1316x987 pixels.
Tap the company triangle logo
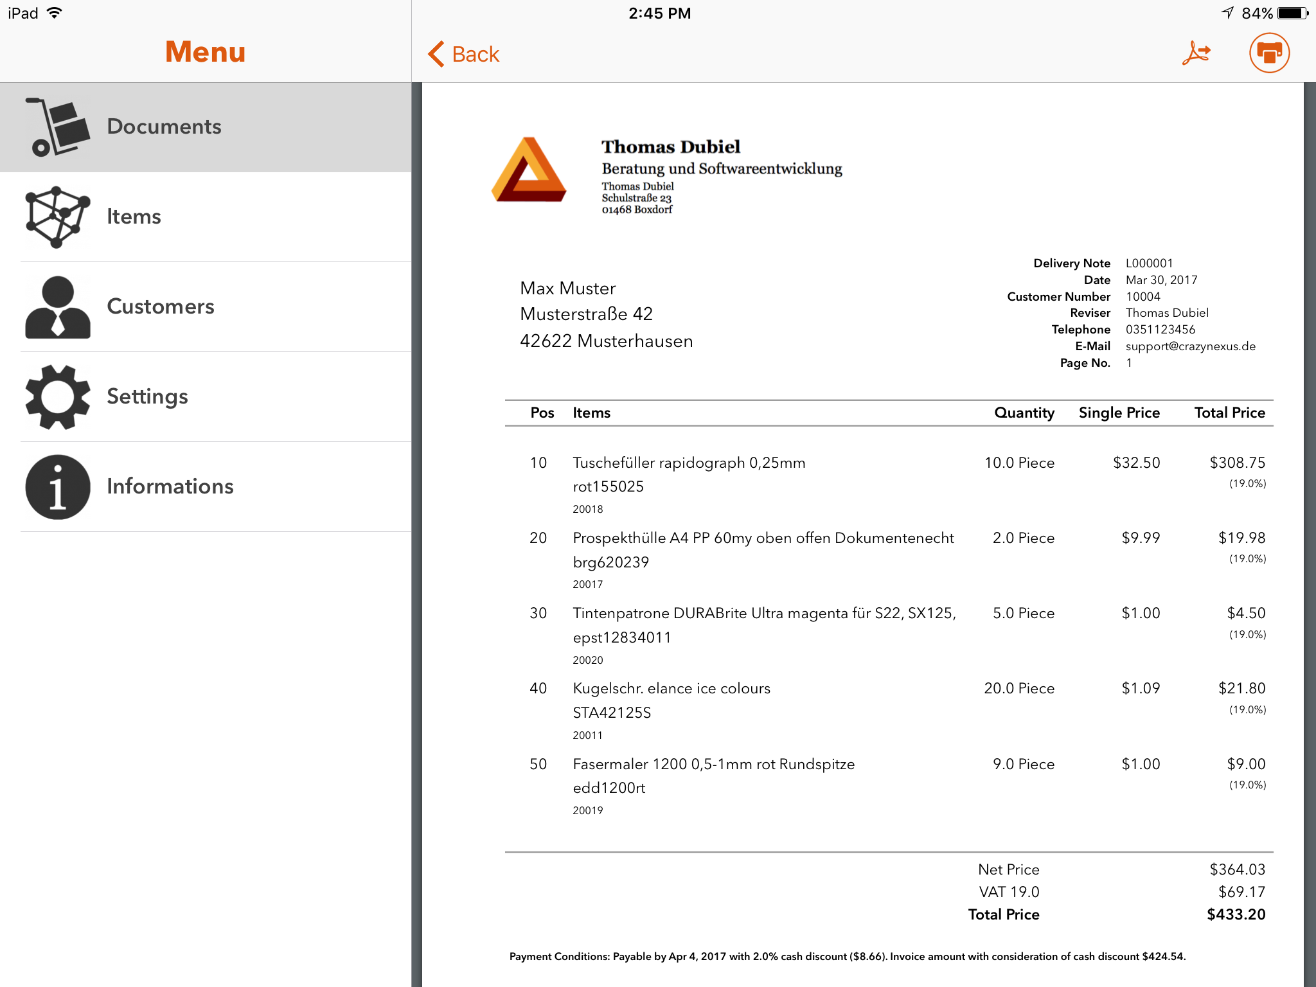[529, 170]
